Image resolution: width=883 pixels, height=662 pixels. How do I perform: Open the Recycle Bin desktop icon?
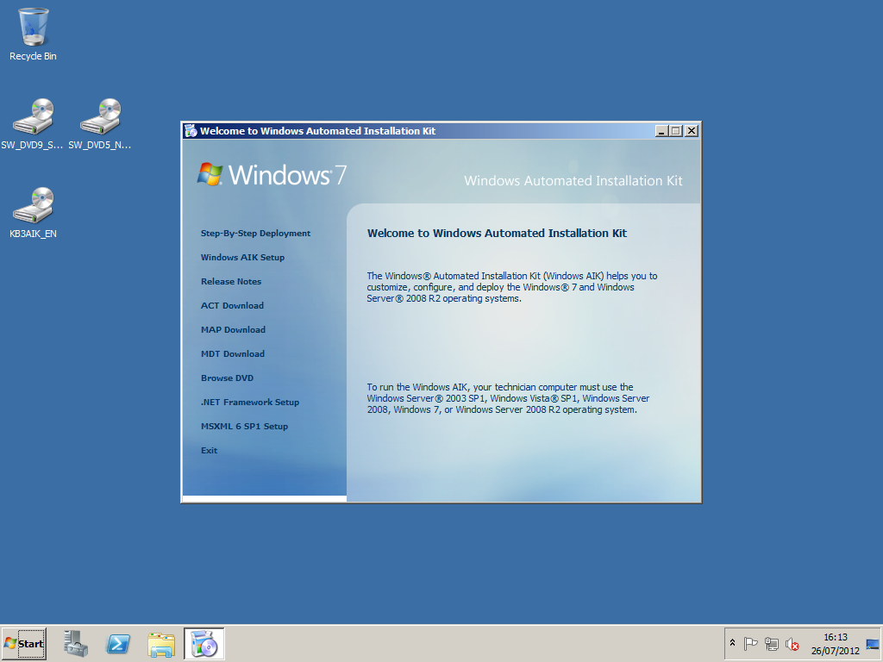click(33, 34)
